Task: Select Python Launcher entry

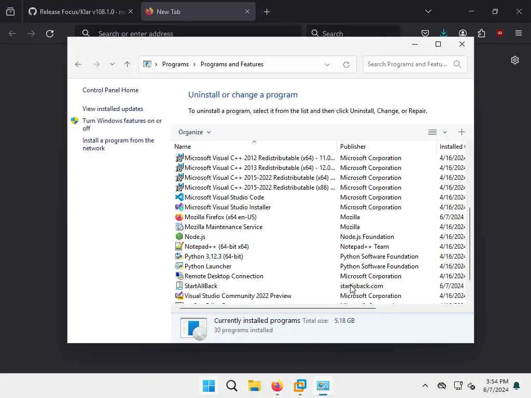Action: tap(207, 266)
